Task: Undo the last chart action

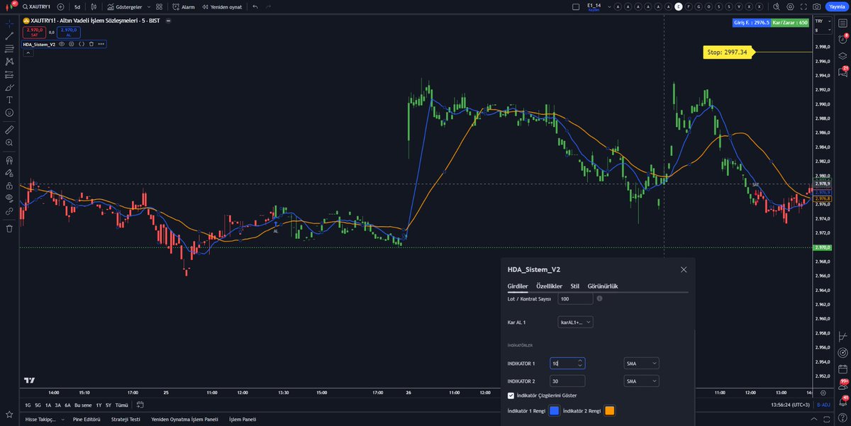Action: [255, 6]
